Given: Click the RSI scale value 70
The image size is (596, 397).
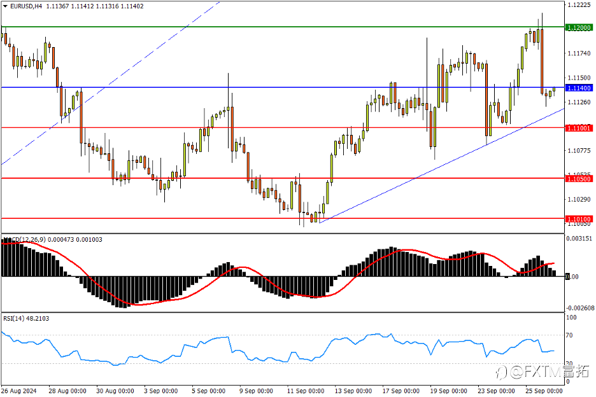Looking at the screenshot, I should pyautogui.click(x=569, y=335).
